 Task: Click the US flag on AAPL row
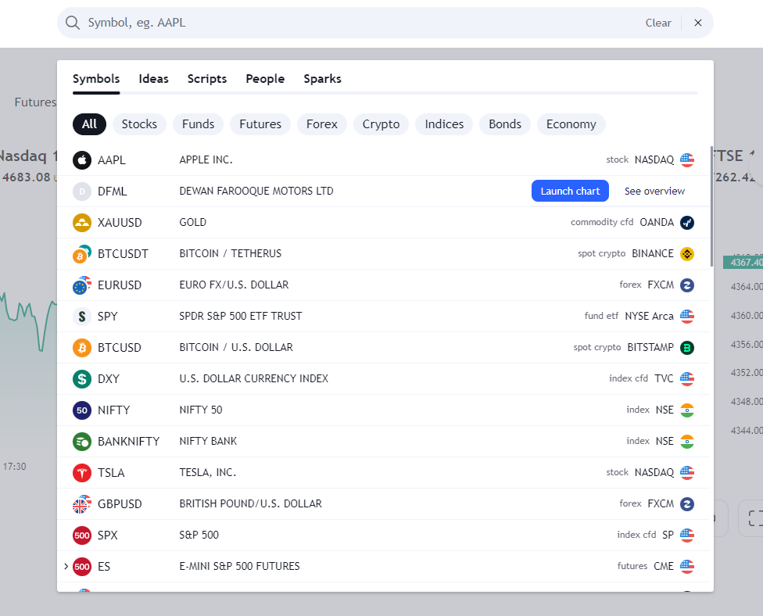pyautogui.click(x=687, y=160)
